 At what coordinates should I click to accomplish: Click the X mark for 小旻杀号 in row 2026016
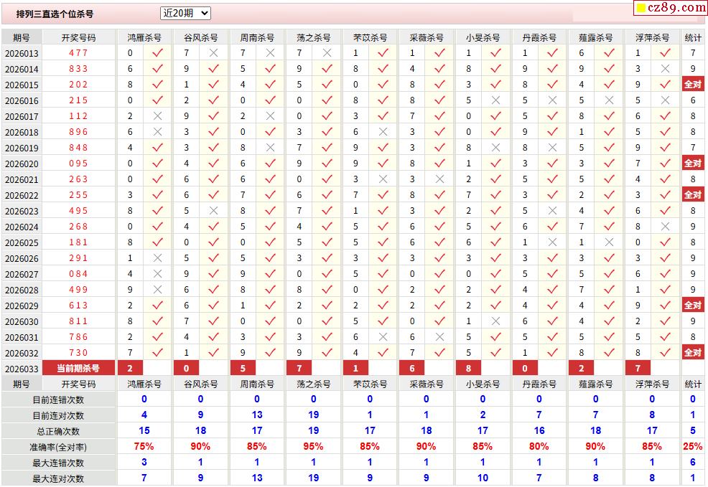(495, 100)
